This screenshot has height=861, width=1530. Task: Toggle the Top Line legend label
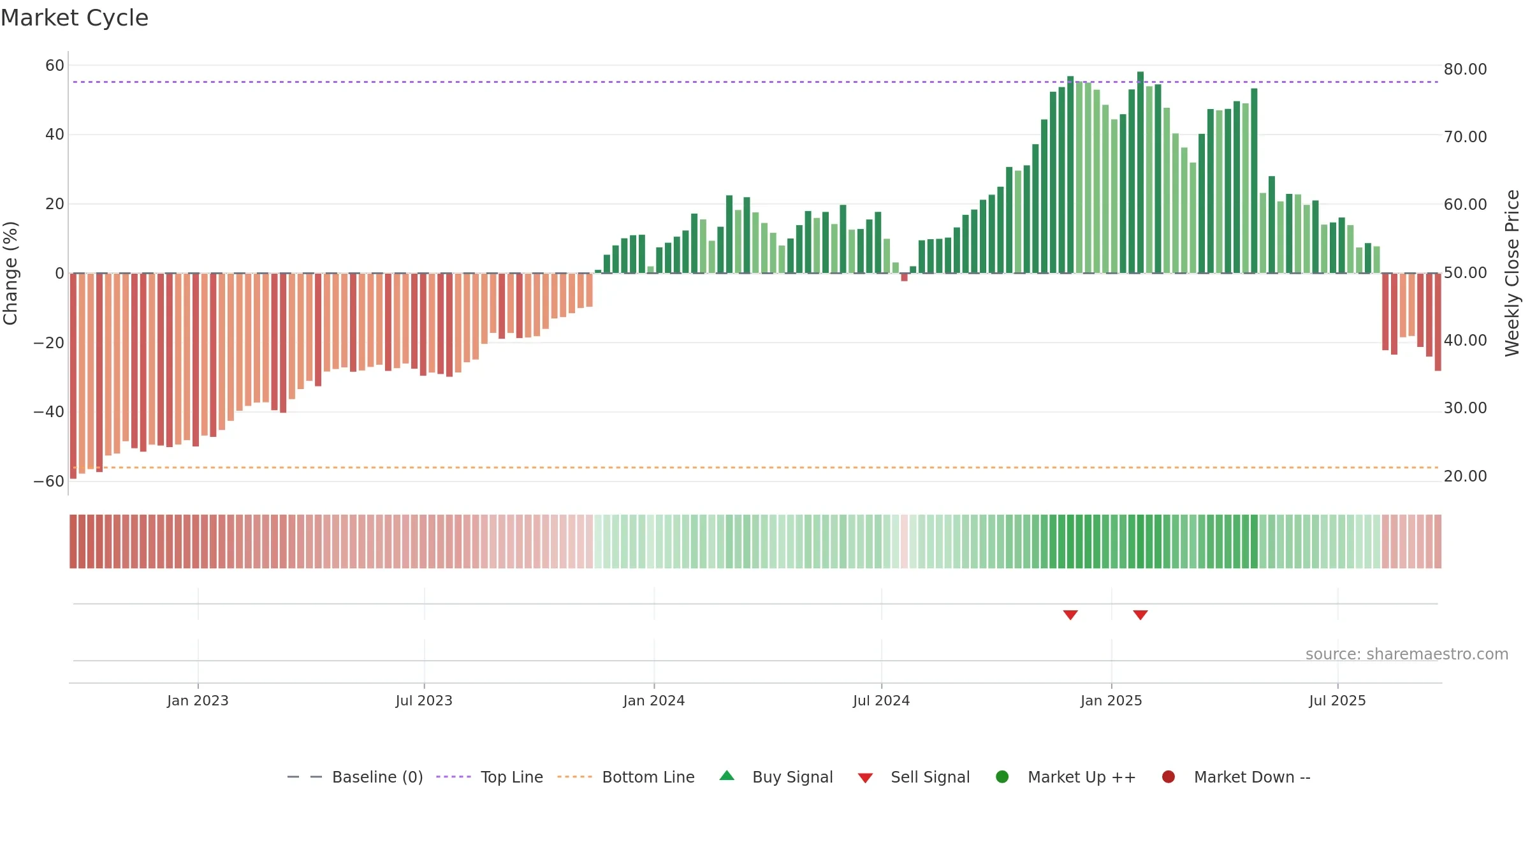click(512, 777)
